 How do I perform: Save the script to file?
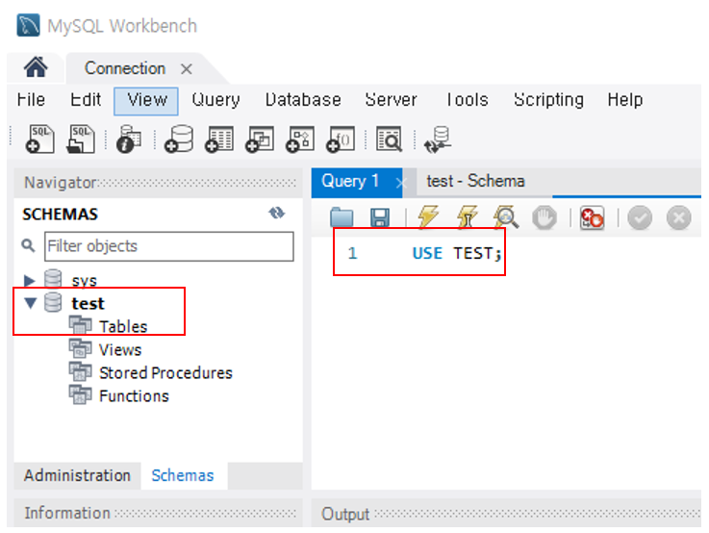(x=380, y=217)
